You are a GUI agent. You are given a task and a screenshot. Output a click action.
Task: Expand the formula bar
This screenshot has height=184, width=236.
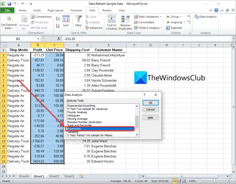coord(233,38)
